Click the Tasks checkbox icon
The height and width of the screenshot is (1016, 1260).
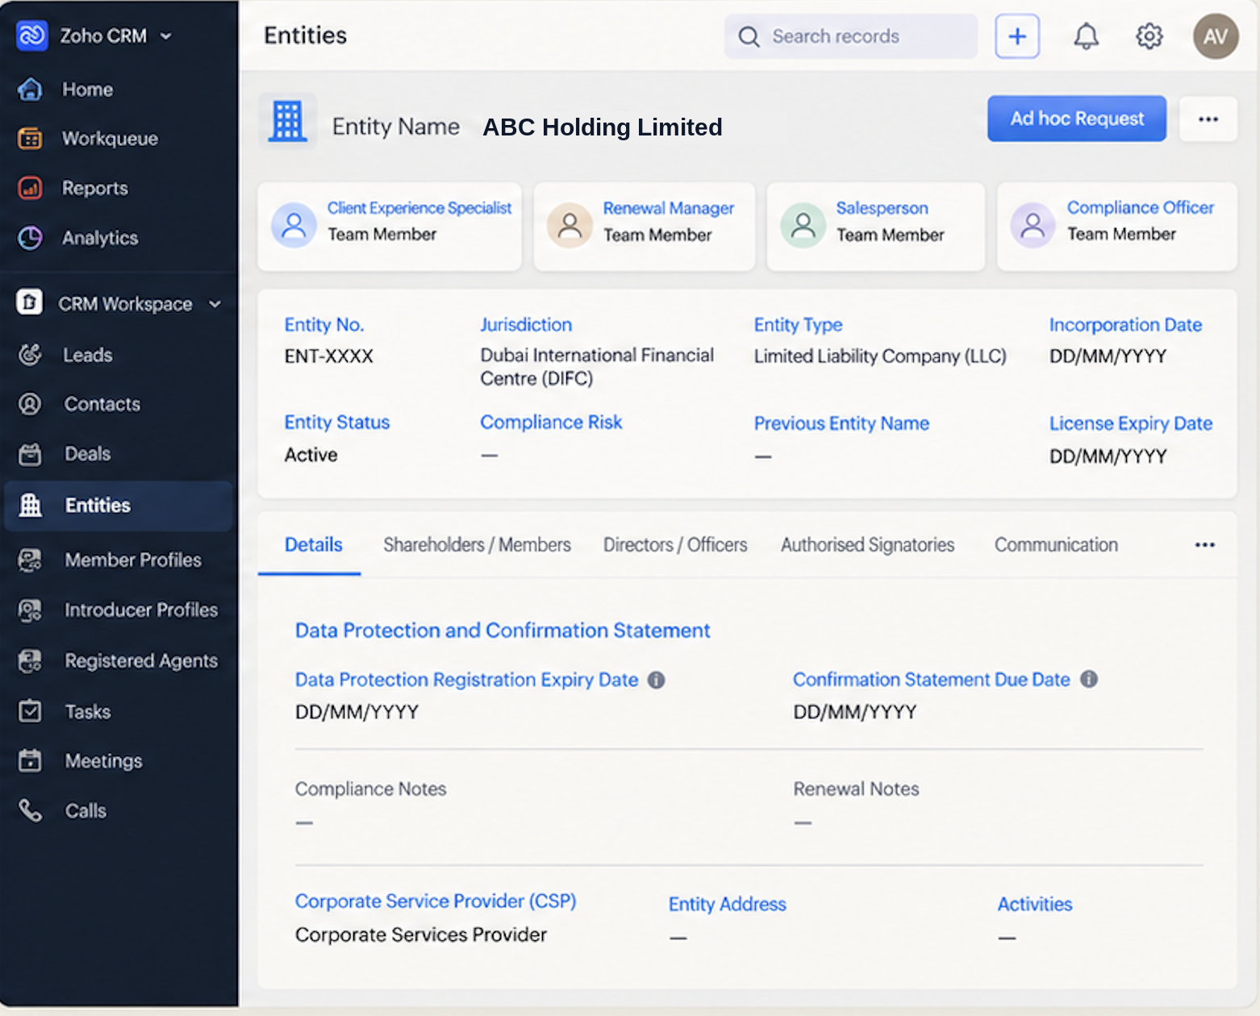[31, 711]
